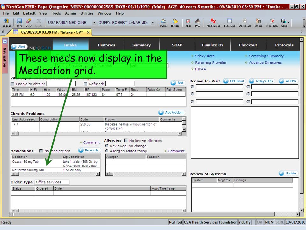
Task: Open the Rx Medications module icon
Action: click(x=213, y=22)
